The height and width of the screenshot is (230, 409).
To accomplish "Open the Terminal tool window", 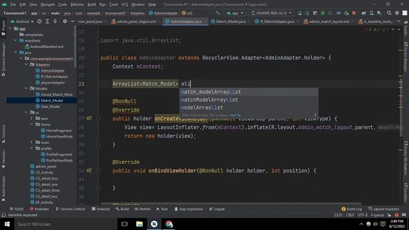I will point(101,209).
